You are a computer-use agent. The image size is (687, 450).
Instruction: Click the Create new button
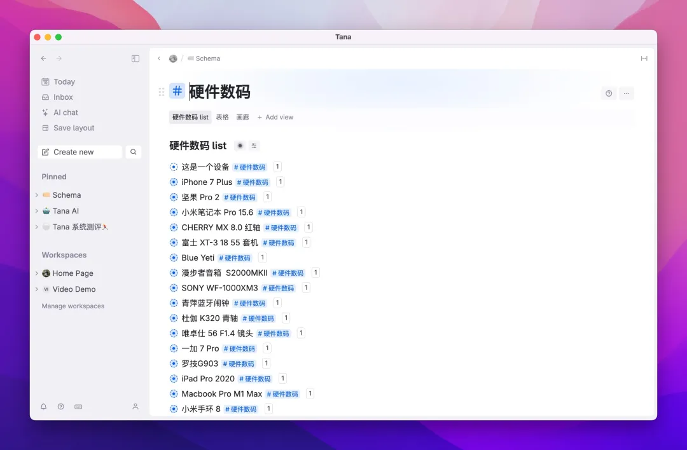[x=80, y=152]
